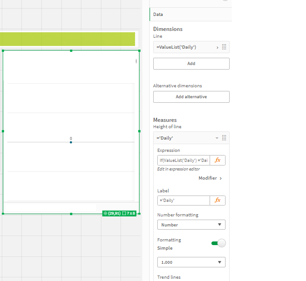Click the Add alternative button
The height and width of the screenshot is (281, 306).
click(x=191, y=97)
